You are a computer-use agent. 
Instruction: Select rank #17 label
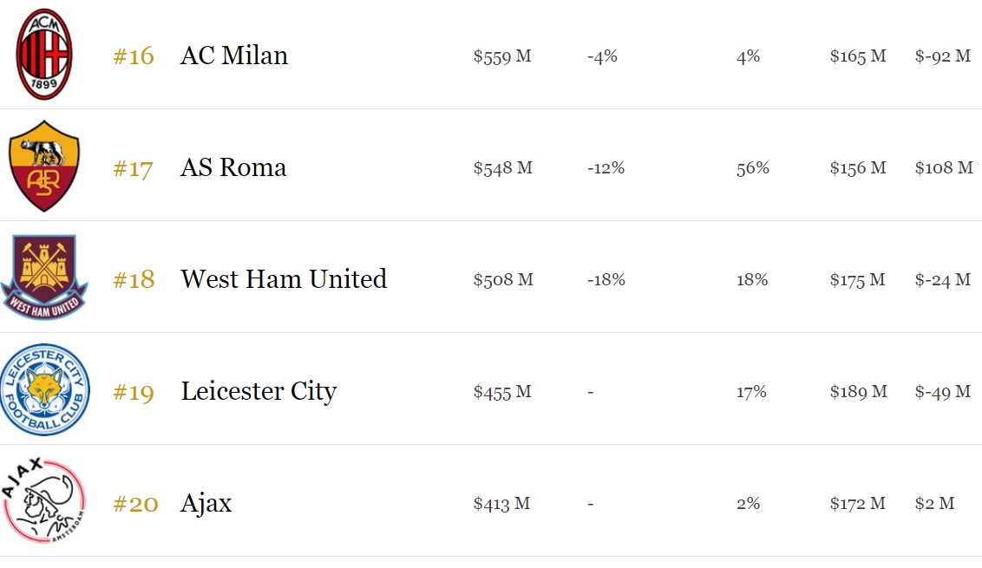tap(134, 168)
